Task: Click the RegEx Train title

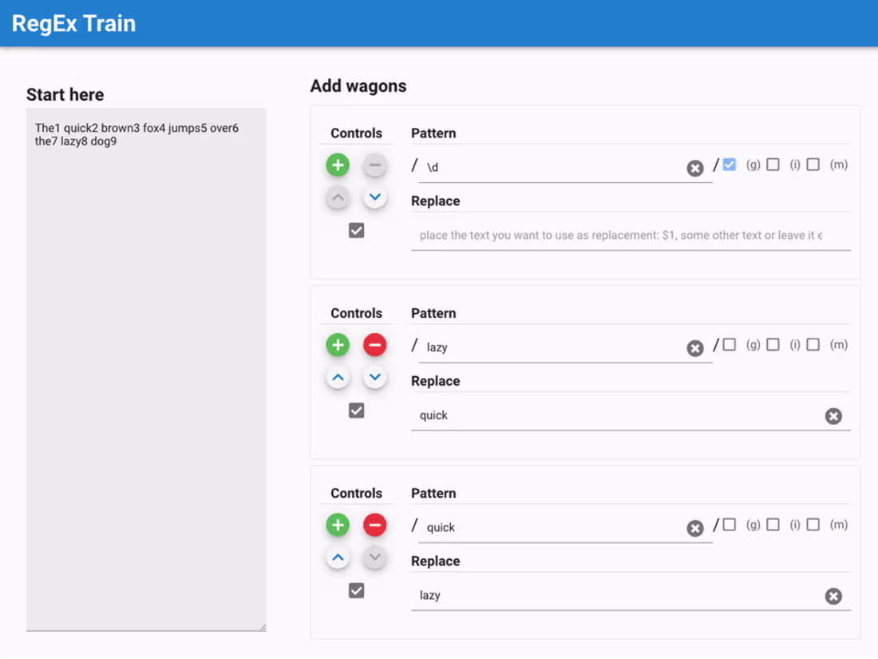Action: point(73,23)
